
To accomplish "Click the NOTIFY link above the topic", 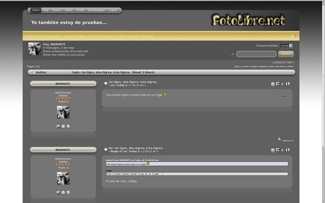I will tap(246, 67).
